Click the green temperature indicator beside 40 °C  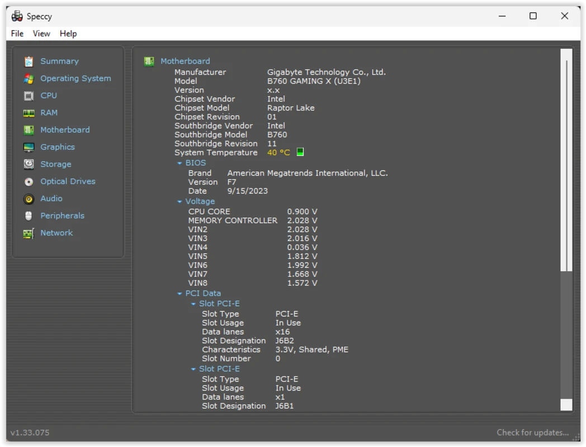[x=300, y=151]
